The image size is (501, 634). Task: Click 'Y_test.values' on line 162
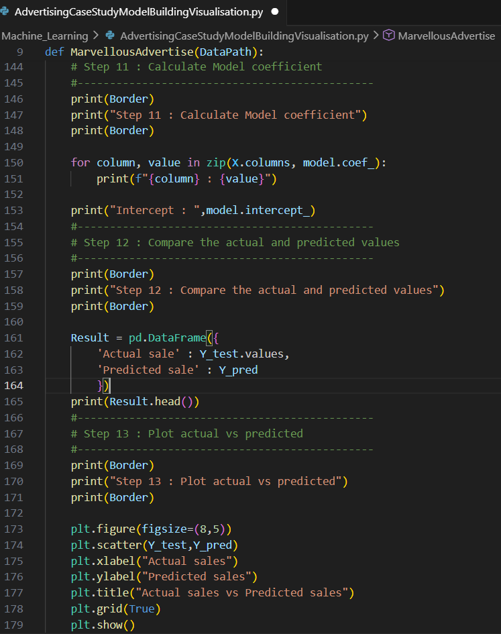point(242,354)
